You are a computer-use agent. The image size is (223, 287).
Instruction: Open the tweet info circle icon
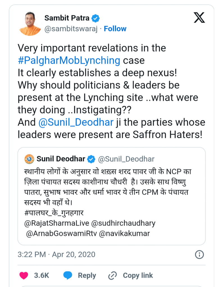click(x=199, y=254)
